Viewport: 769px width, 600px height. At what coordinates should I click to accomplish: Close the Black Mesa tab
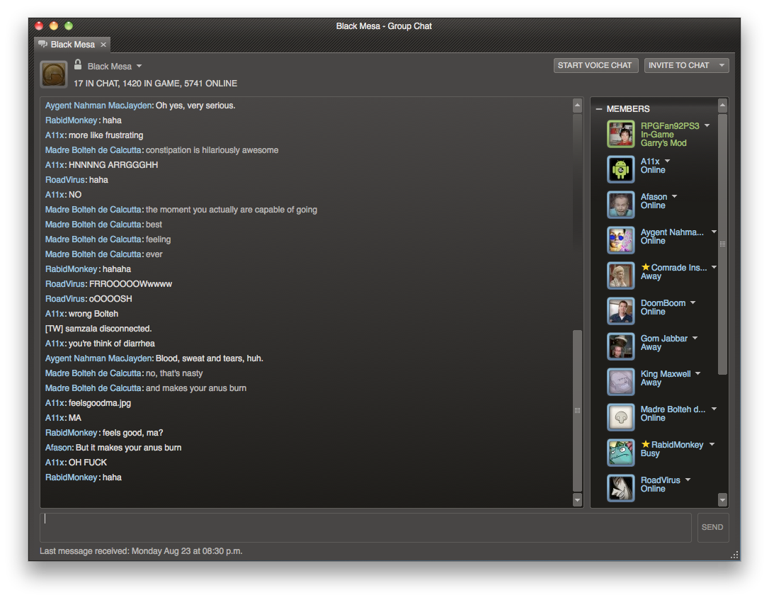(103, 45)
